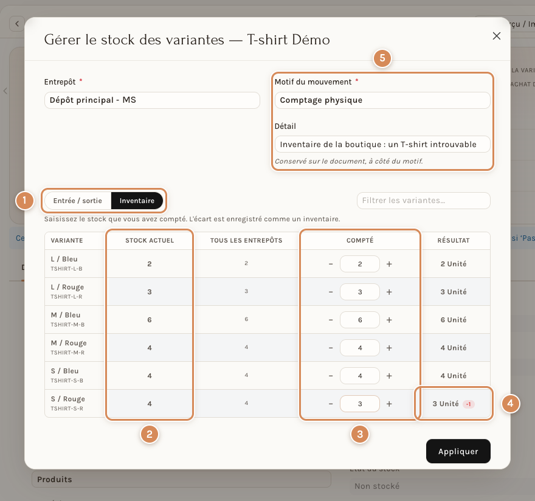Edit counted value for M / Rouge
This screenshot has width=535, height=501.
click(x=360, y=348)
